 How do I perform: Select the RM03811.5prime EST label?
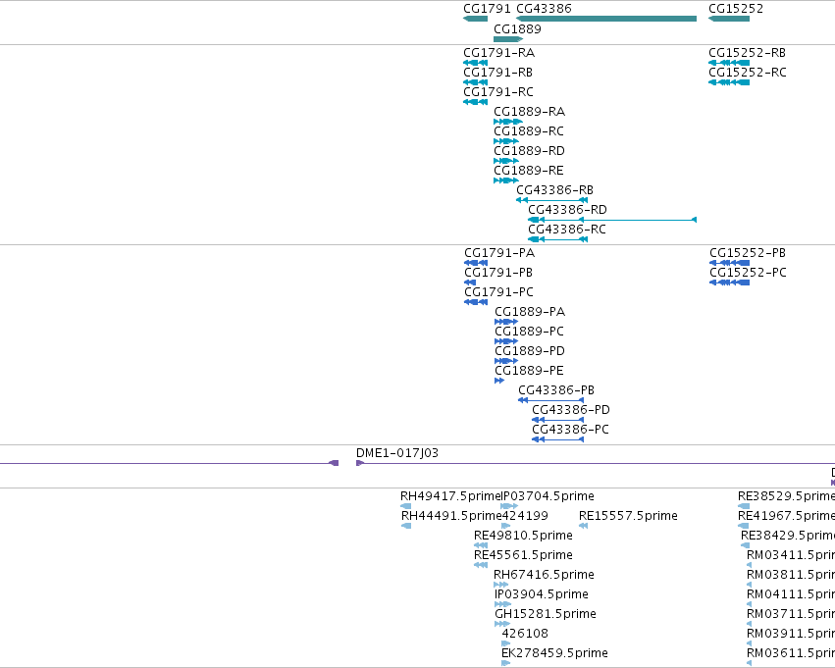pyautogui.click(x=791, y=575)
